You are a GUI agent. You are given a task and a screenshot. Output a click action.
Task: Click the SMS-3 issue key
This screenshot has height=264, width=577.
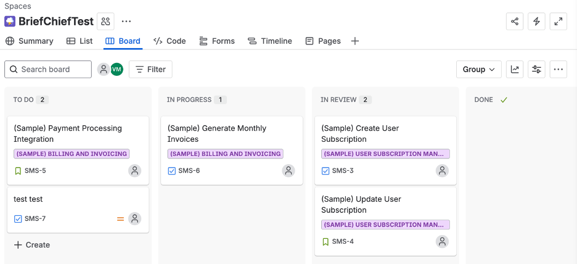(343, 171)
